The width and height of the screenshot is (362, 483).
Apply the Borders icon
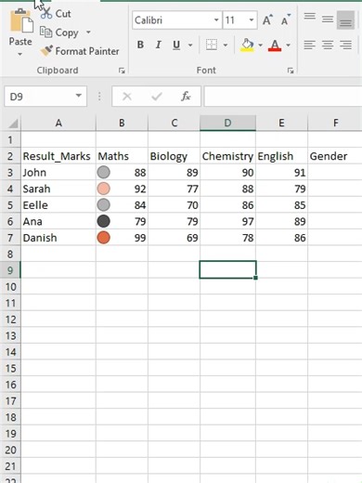[212, 45]
